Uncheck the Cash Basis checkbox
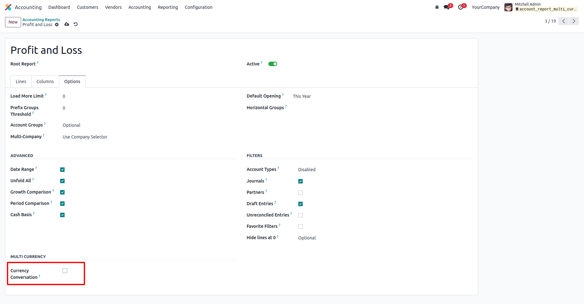Image resolution: width=584 pixels, height=304 pixels. click(x=62, y=215)
